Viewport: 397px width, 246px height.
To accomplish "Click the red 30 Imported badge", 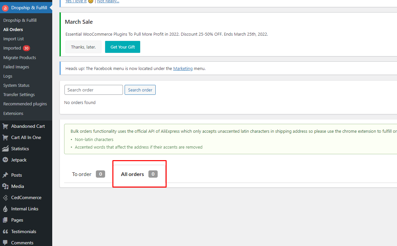I will click(x=26, y=48).
